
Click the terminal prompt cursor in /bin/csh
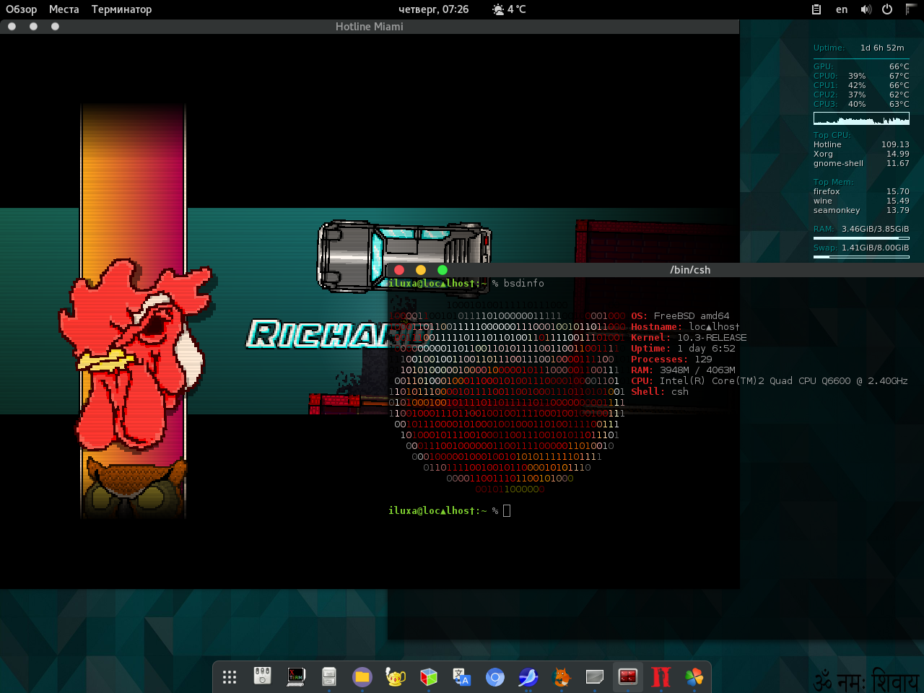[507, 511]
